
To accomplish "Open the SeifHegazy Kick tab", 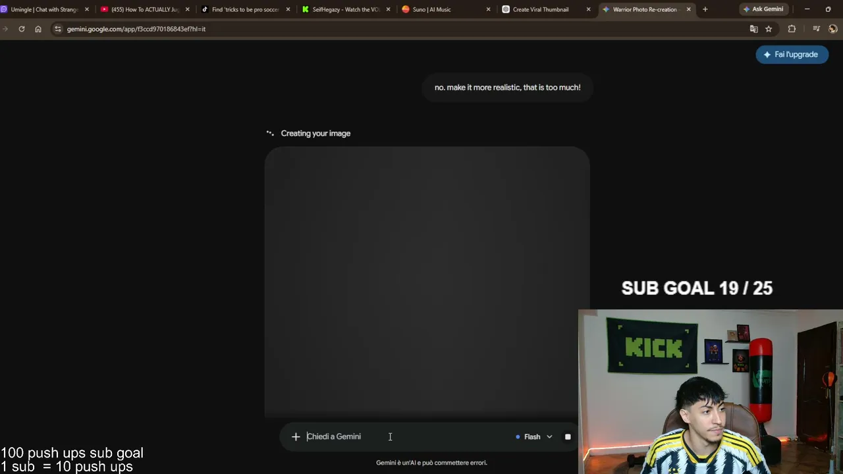I will (346, 9).
